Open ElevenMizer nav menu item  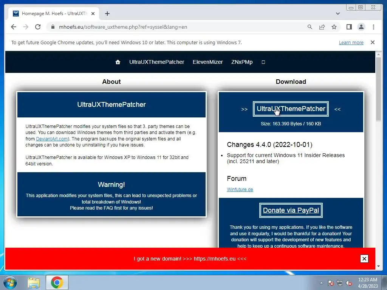point(207,62)
